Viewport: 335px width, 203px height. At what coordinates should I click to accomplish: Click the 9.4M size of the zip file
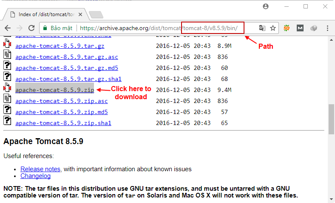pos(224,90)
